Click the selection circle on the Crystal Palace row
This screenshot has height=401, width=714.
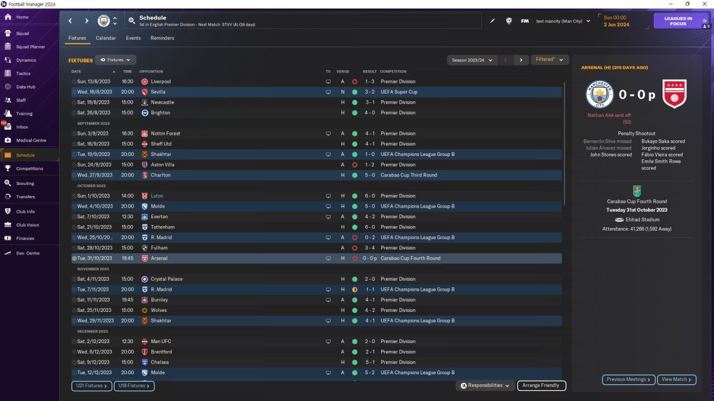pos(74,279)
